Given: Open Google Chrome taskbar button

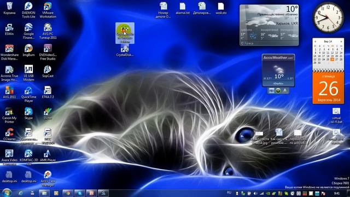Looking at the screenshot, I should coord(68,193).
